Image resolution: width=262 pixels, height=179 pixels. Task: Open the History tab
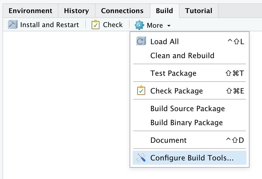76,11
